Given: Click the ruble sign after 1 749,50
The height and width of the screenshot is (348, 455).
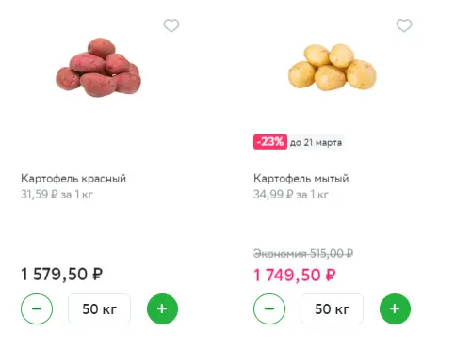Looking at the screenshot, I should (331, 275).
